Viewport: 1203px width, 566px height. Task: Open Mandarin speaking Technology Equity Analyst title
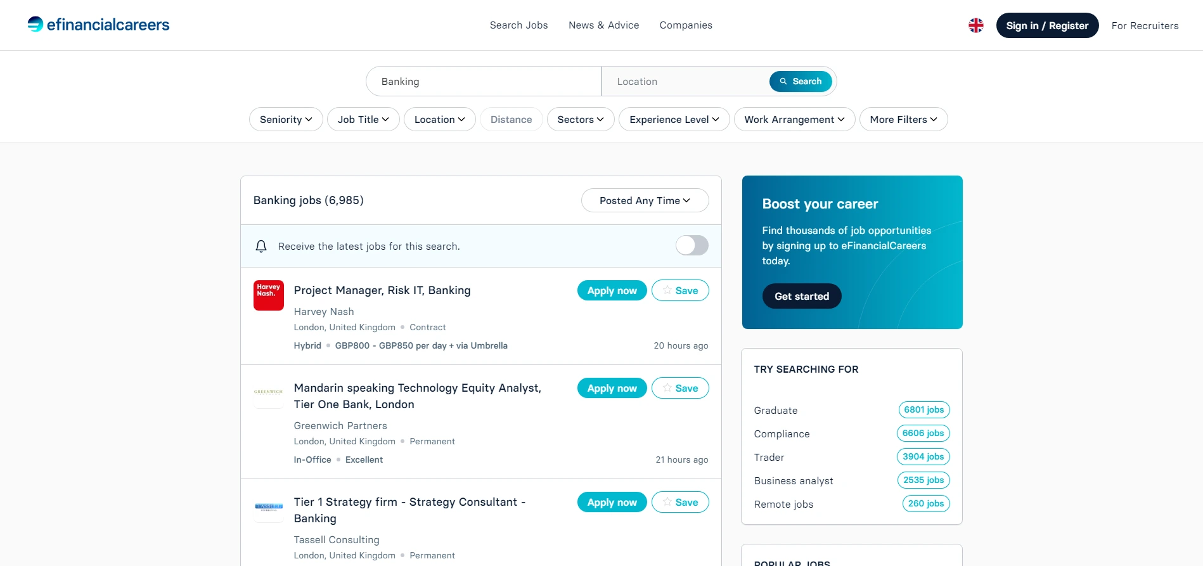click(x=418, y=396)
